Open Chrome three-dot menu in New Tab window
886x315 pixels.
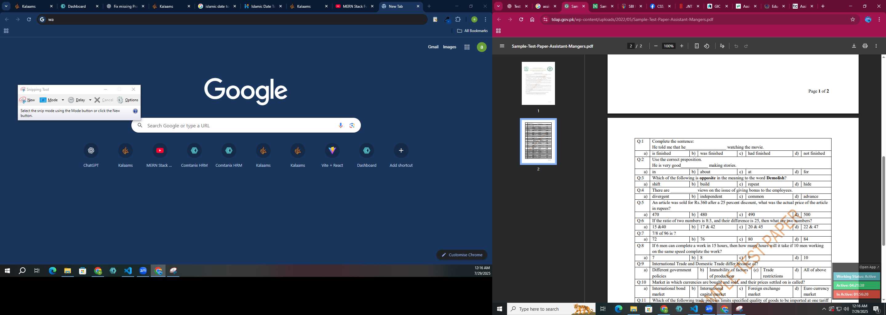click(x=485, y=20)
